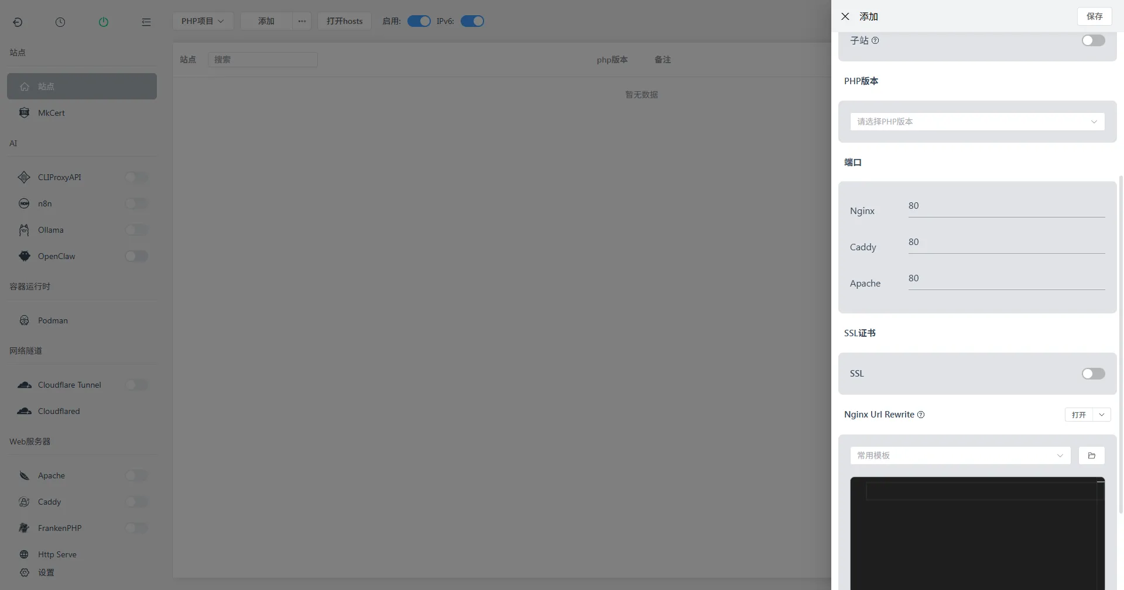Open the n8n module icon

24,203
